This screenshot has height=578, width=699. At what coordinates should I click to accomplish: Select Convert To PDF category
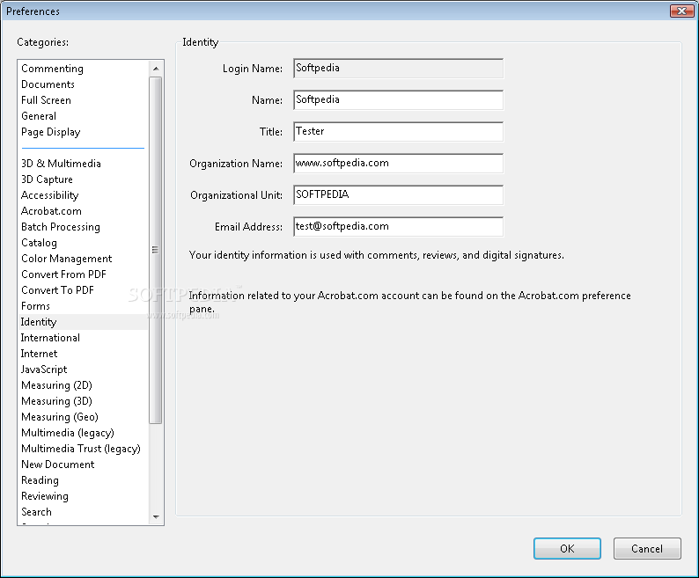tap(57, 290)
